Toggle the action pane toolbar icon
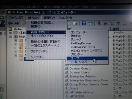Screen dimensions: 132x99 pyautogui.click(x=90, y=24)
